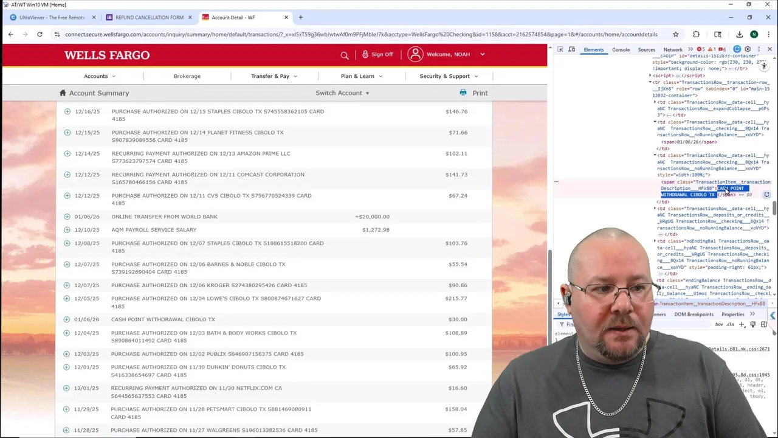Switch to the Console tab
The image size is (778, 438).
(621, 49)
